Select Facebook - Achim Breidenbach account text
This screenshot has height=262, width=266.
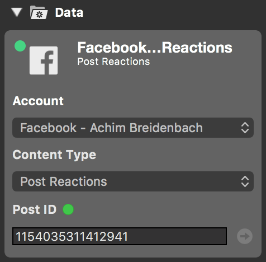[x=111, y=128]
